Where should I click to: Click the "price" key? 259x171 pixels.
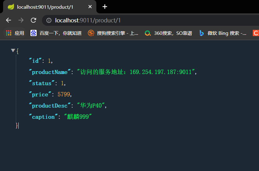coord(40,94)
